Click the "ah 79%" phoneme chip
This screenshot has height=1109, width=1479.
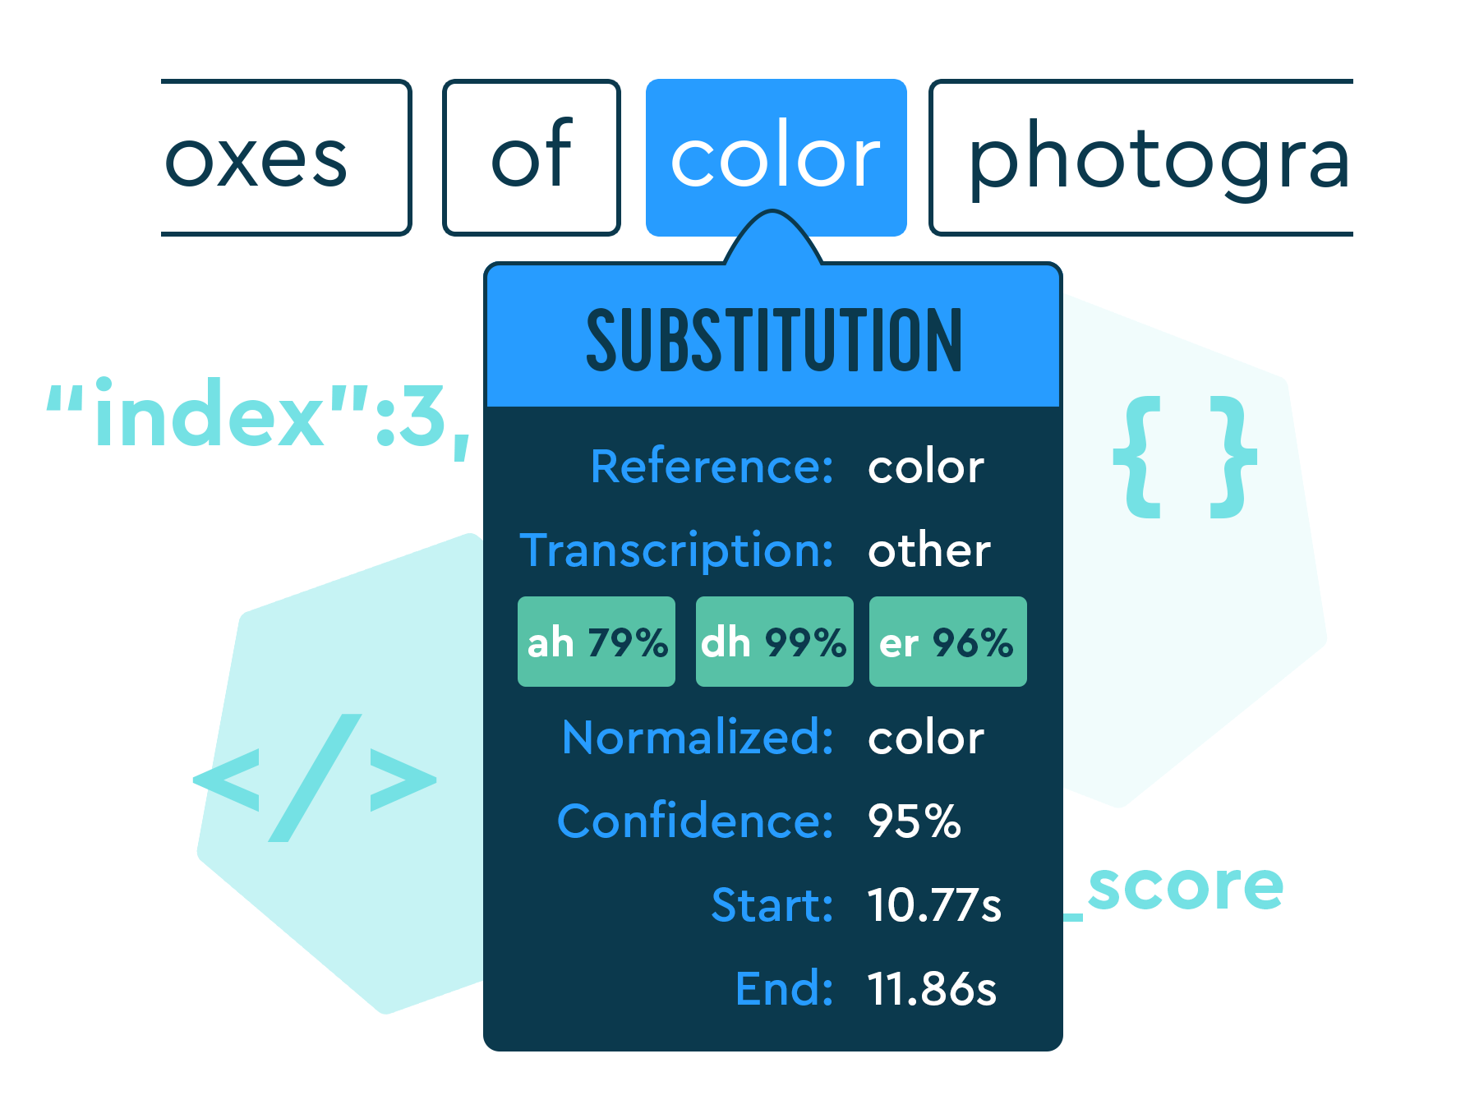point(597,642)
